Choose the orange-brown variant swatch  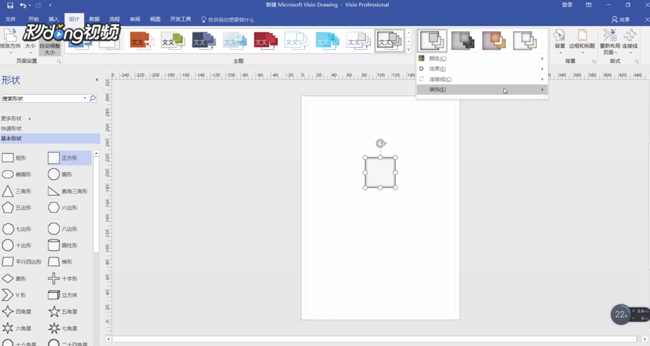tap(494, 40)
